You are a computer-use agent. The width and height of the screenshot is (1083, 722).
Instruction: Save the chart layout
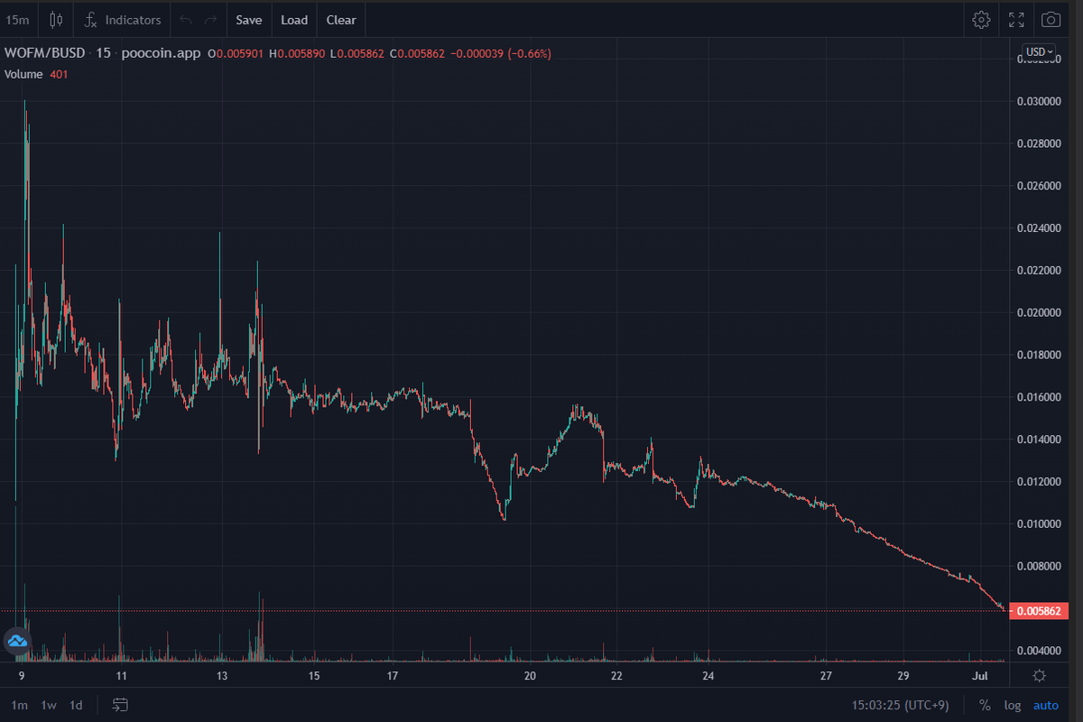[x=249, y=19]
